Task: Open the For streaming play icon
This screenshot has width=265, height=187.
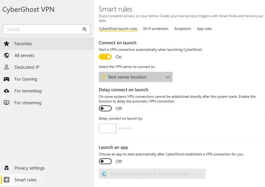Action: 6,103
